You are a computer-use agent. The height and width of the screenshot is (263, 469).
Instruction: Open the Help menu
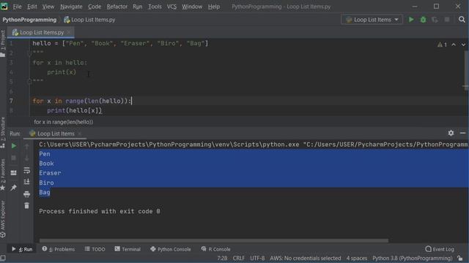click(213, 7)
